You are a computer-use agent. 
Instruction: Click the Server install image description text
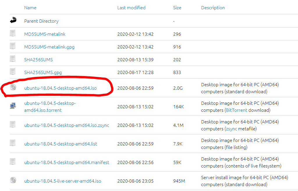[x=244, y=181]
